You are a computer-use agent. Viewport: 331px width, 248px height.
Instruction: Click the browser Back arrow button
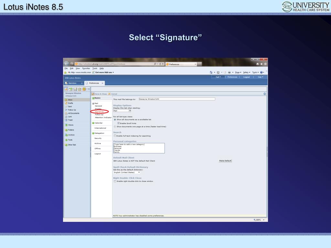[x=66, y=64]
